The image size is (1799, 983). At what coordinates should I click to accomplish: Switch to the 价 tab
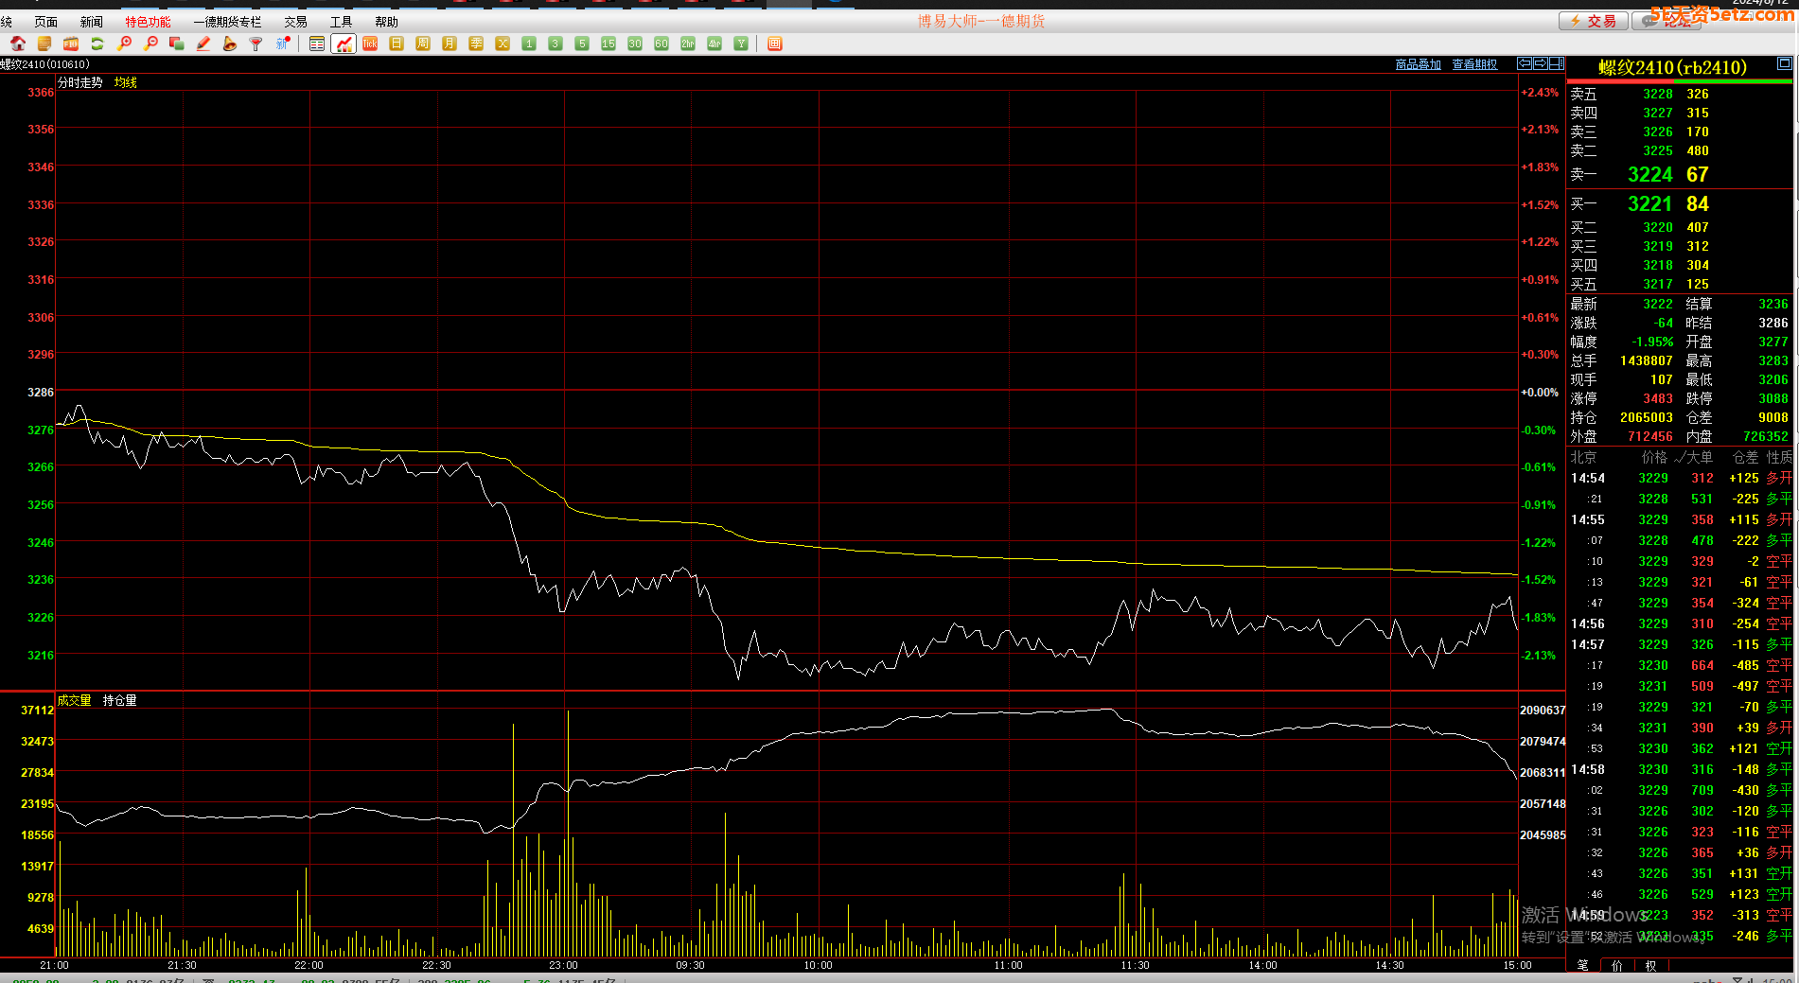1616,966
